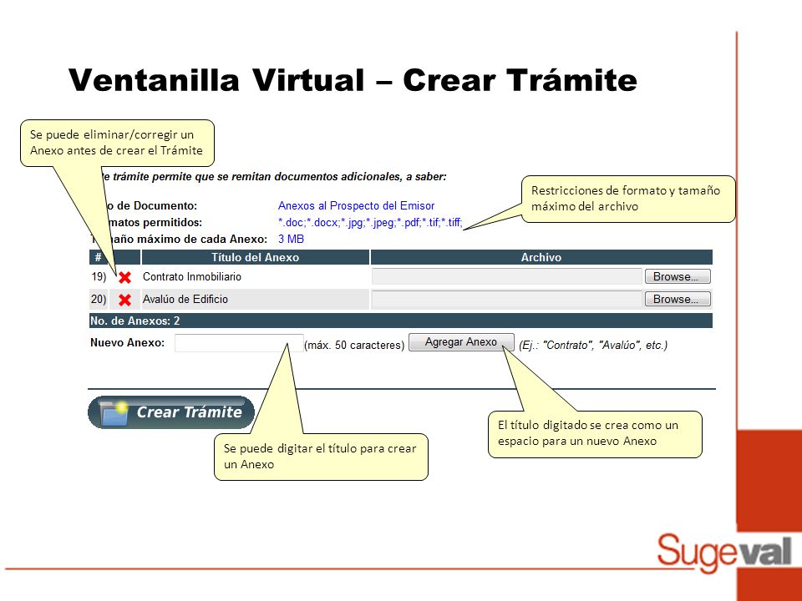Click the Título del Anexo column header

256,257
